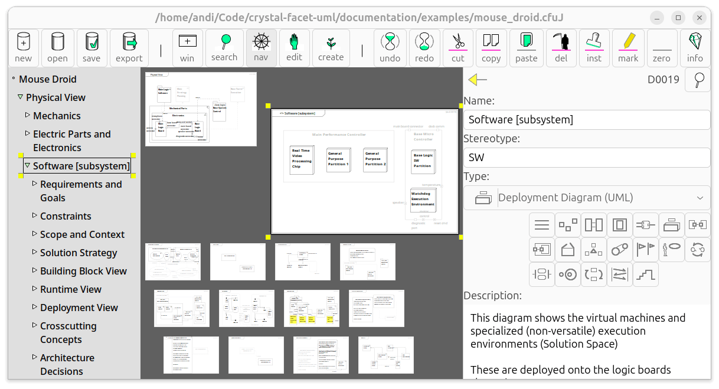Pick the list diagram type with three lines

coord(541,225)
